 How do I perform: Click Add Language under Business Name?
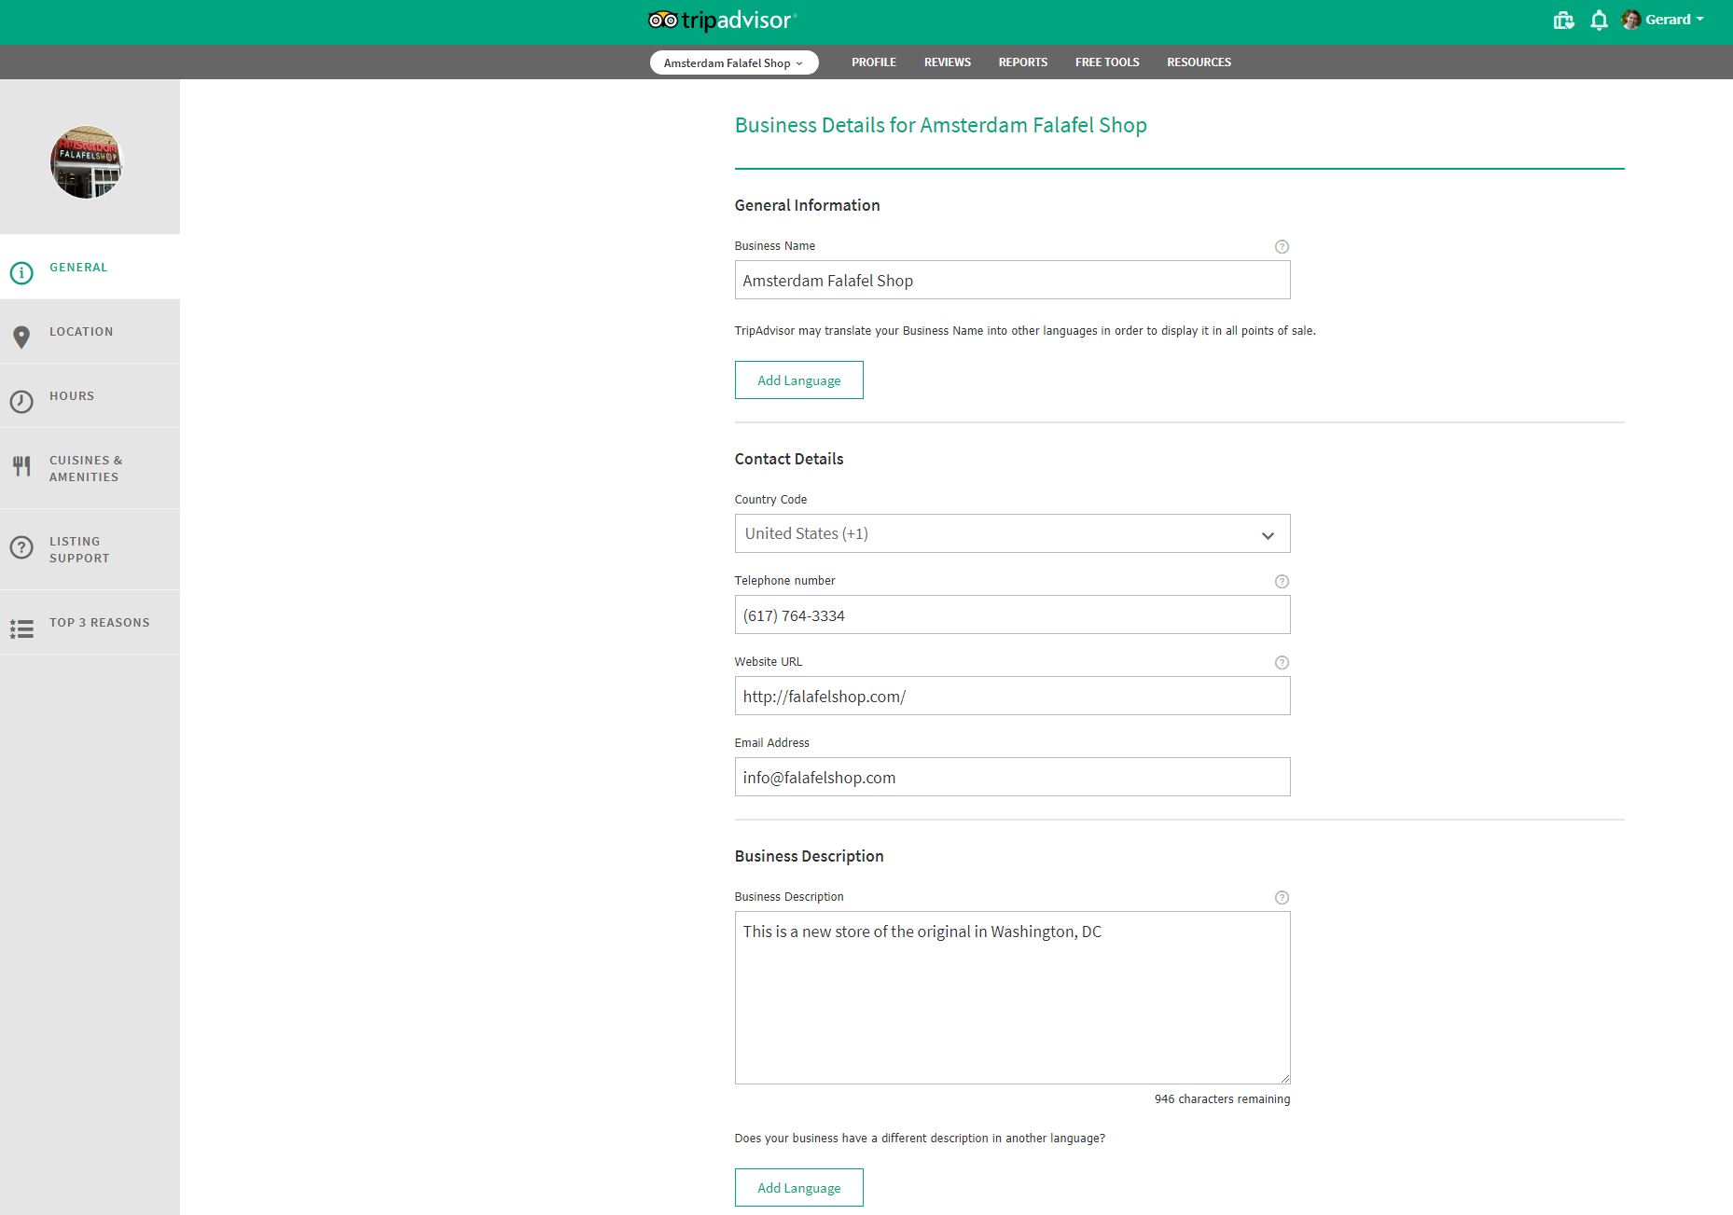[x=798, y=380]
